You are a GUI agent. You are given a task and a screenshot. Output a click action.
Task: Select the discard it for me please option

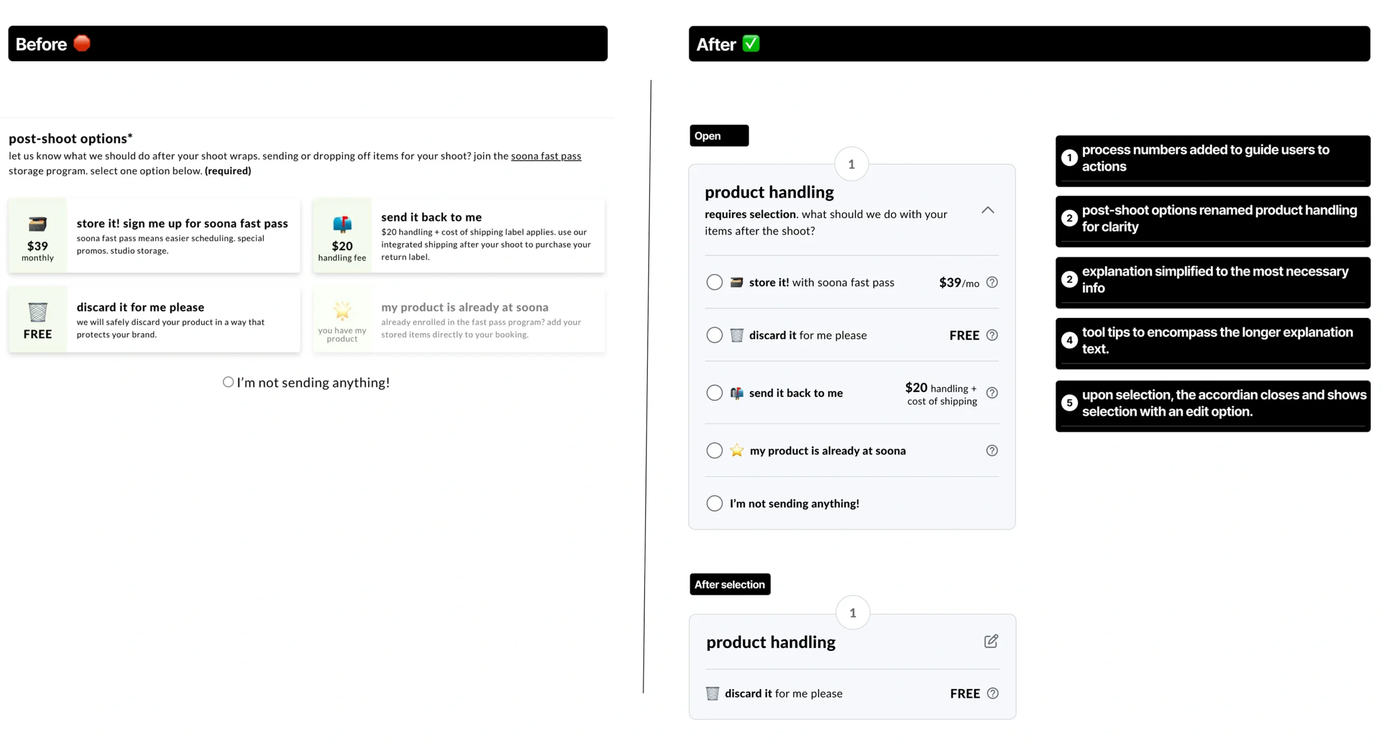(x=714, y=335)
